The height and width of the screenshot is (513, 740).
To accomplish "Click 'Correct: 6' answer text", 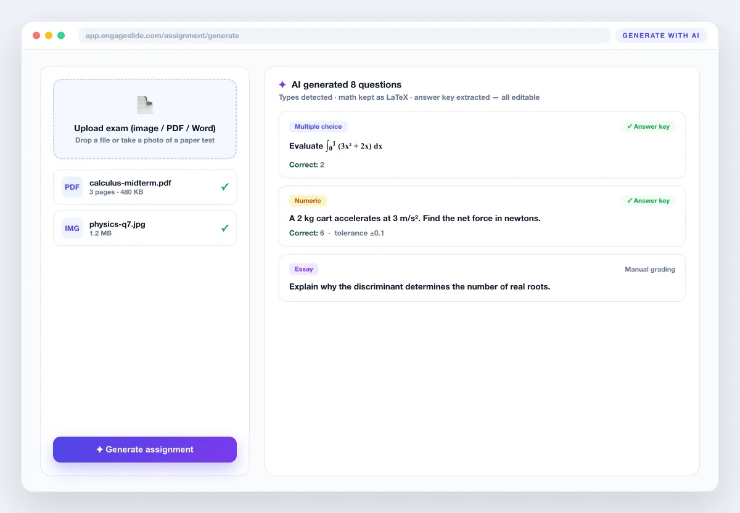I will (306, 233).
